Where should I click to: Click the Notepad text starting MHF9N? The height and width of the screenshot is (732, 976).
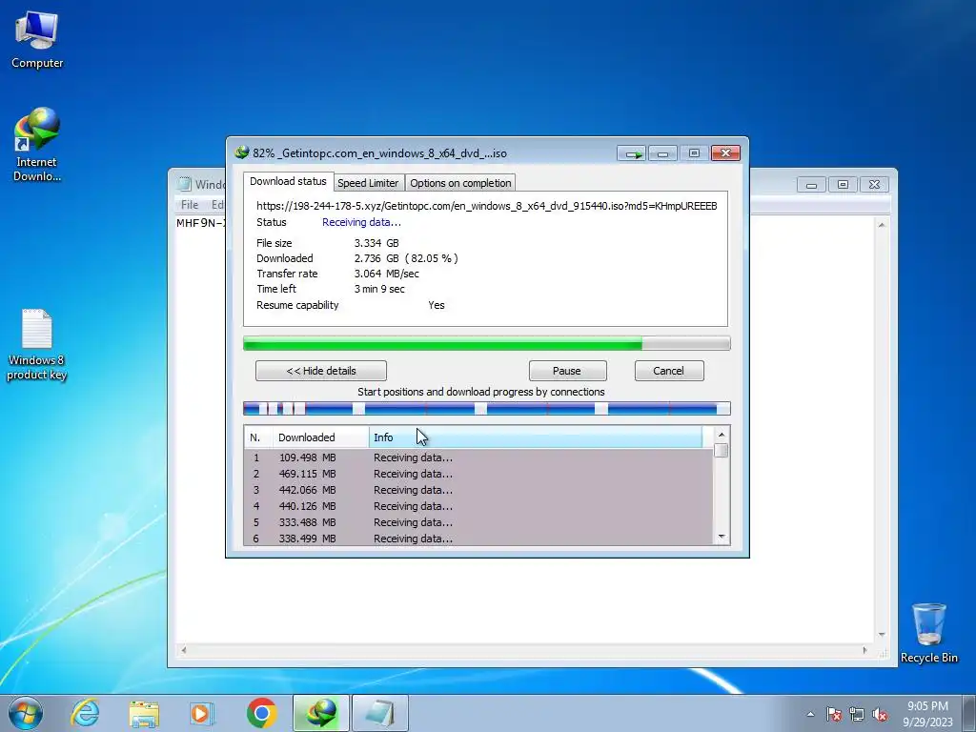(x=200, y=223)
